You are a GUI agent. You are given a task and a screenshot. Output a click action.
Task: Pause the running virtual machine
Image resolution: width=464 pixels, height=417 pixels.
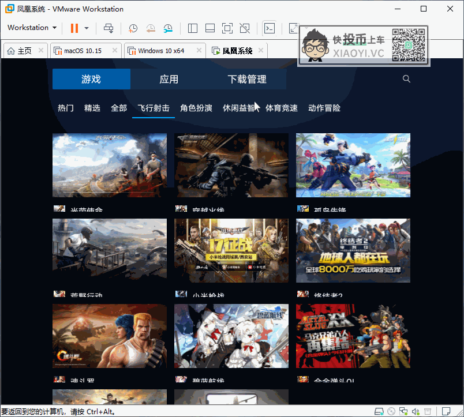pyautogui.click(x=74, y=28)
